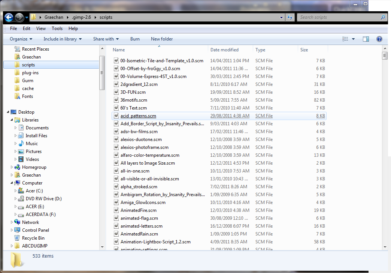Open the address bar history dropdown
This screenshot has width=391, height=273.
[x=281, y=18]
